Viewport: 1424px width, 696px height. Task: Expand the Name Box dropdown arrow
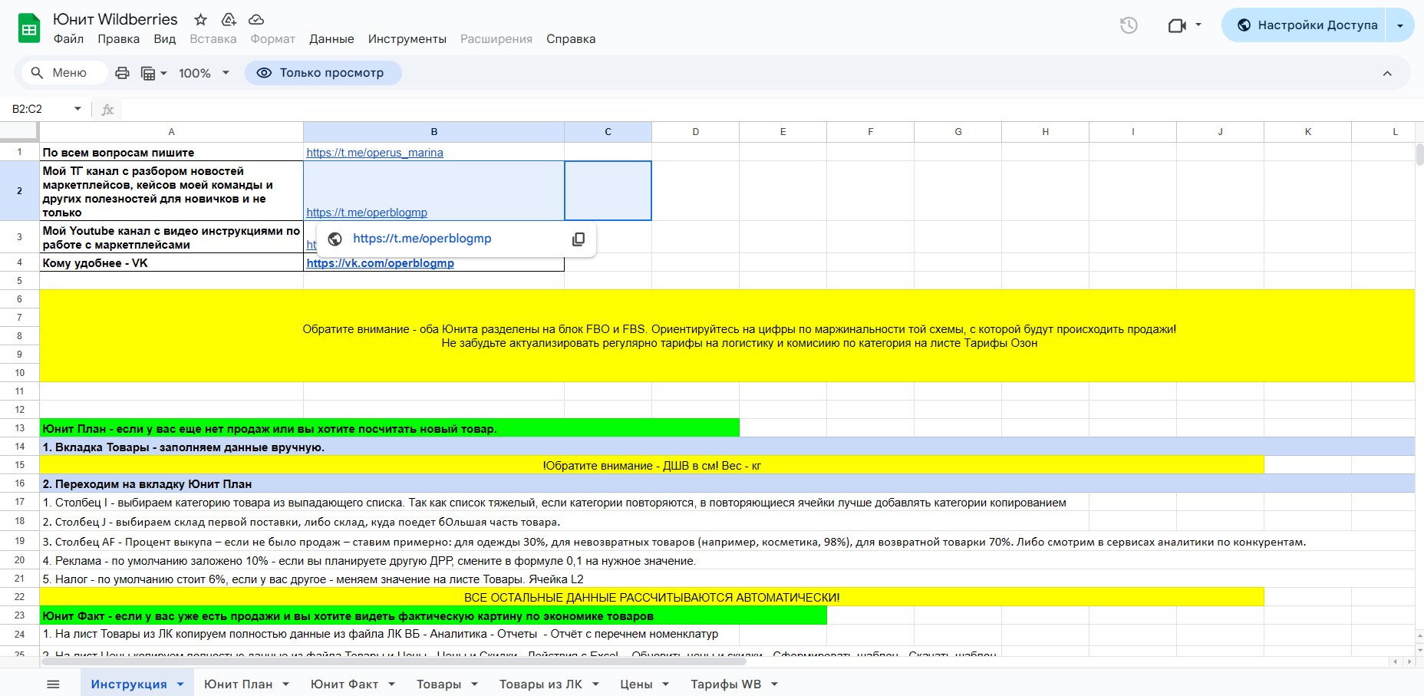tap(77, 109)
